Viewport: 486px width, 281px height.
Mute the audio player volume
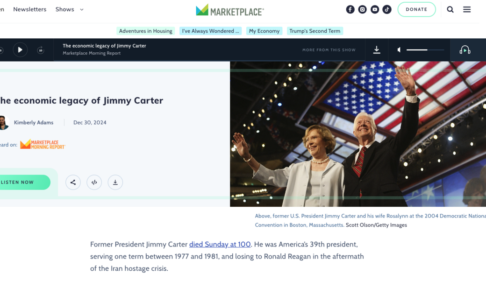[399, 50]
